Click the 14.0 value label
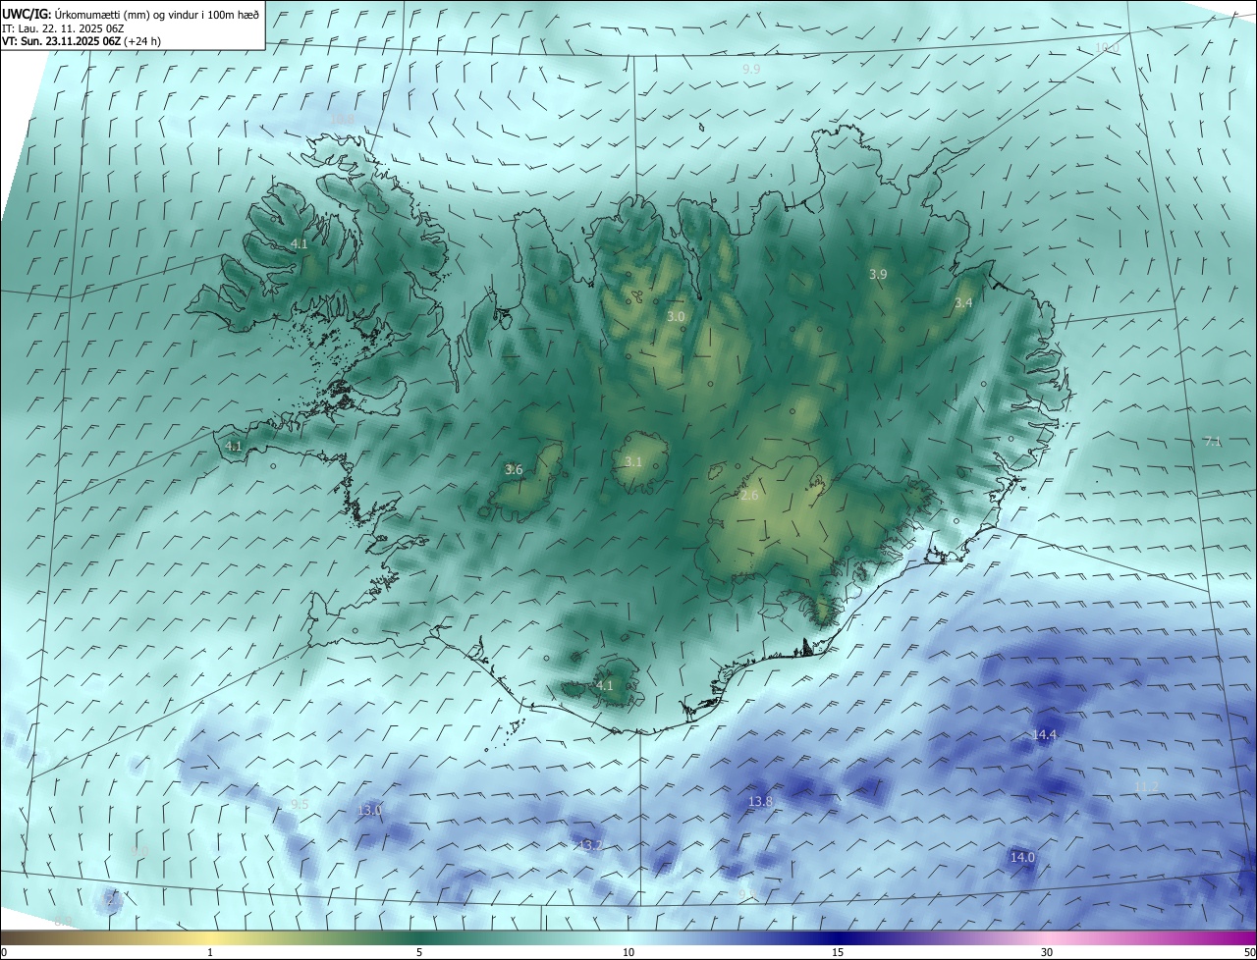This screenshot has width=1257, height=960. tap(1022, 858)
